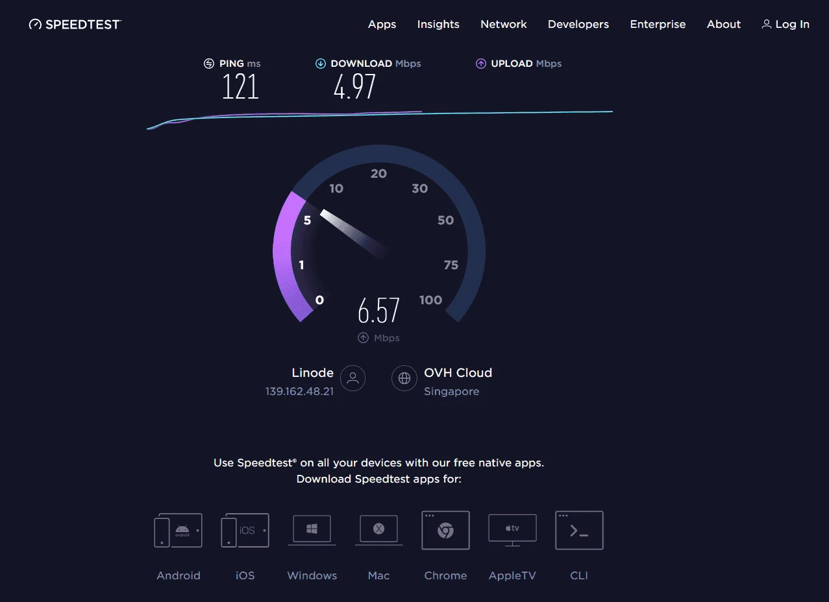Click the ISP profile circle icon
Viewport: 829px width, 602px height.
353,378
